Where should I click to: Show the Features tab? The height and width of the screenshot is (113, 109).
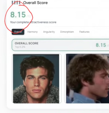click(x=84, y=32)
